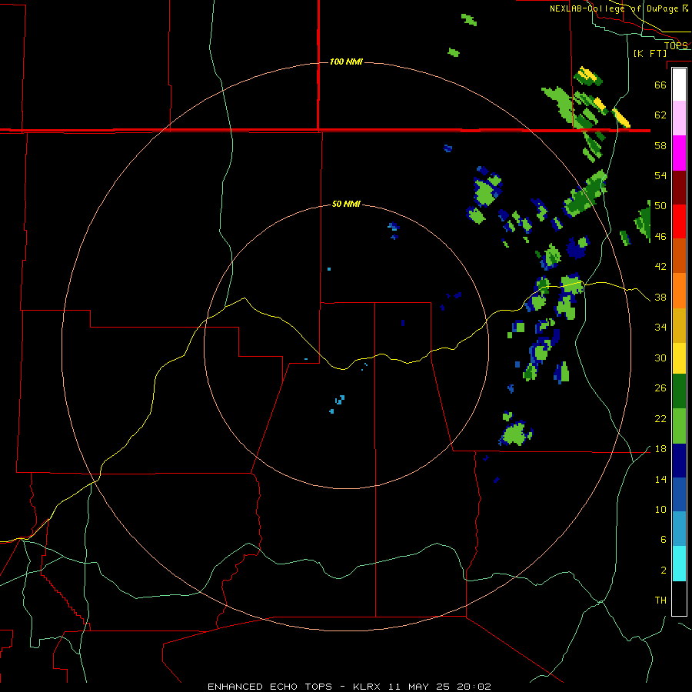Click the legend value 34
The height and width of the screenshot is (692, 692).
pos(660,328)
